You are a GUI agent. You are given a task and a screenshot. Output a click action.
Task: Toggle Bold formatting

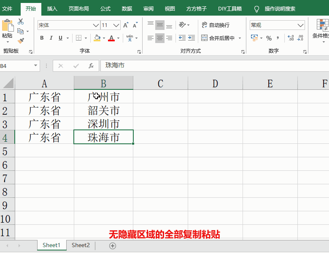pos(42,38)
